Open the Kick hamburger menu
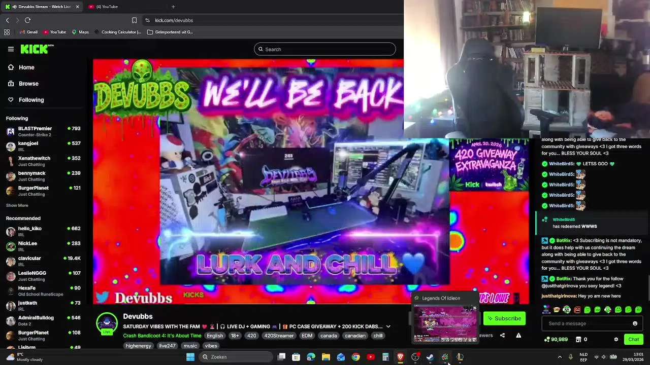This screenshot has height=365, width=650. (x=11, y=49)
